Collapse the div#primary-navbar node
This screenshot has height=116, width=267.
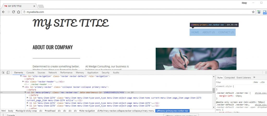coord(23,87)
